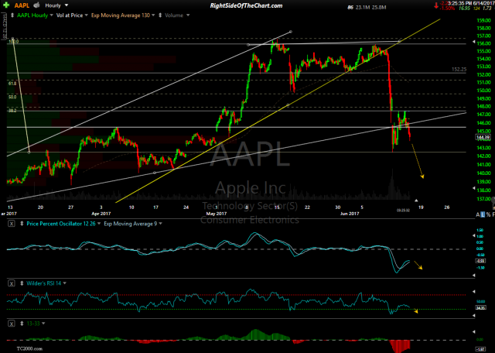Click the 34.35 RSI value label
Viewport: 495px width, 353px height.
coord(481,307)
